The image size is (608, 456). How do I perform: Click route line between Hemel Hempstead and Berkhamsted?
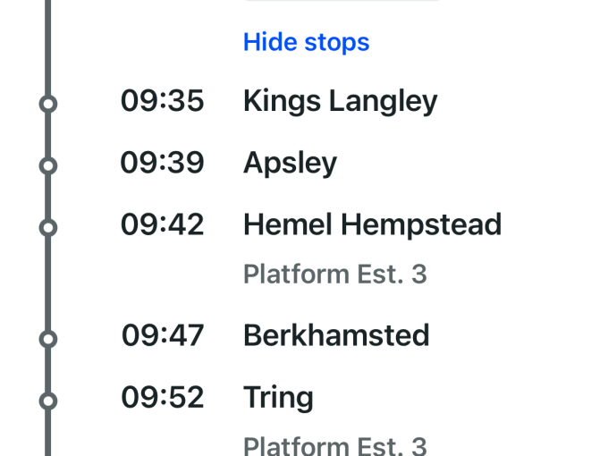(48, 283)
